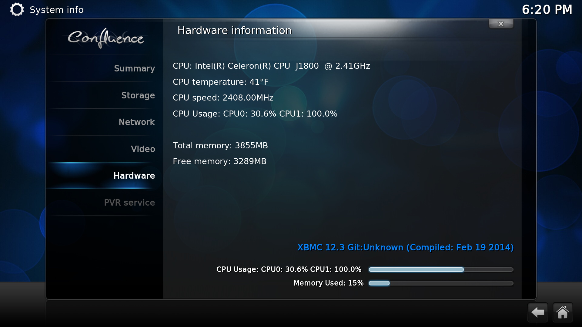Click the CPU model Celeron J1800 line
This screenshot has width=582, height=327.
pyautogui.click(x=271, y=66)
